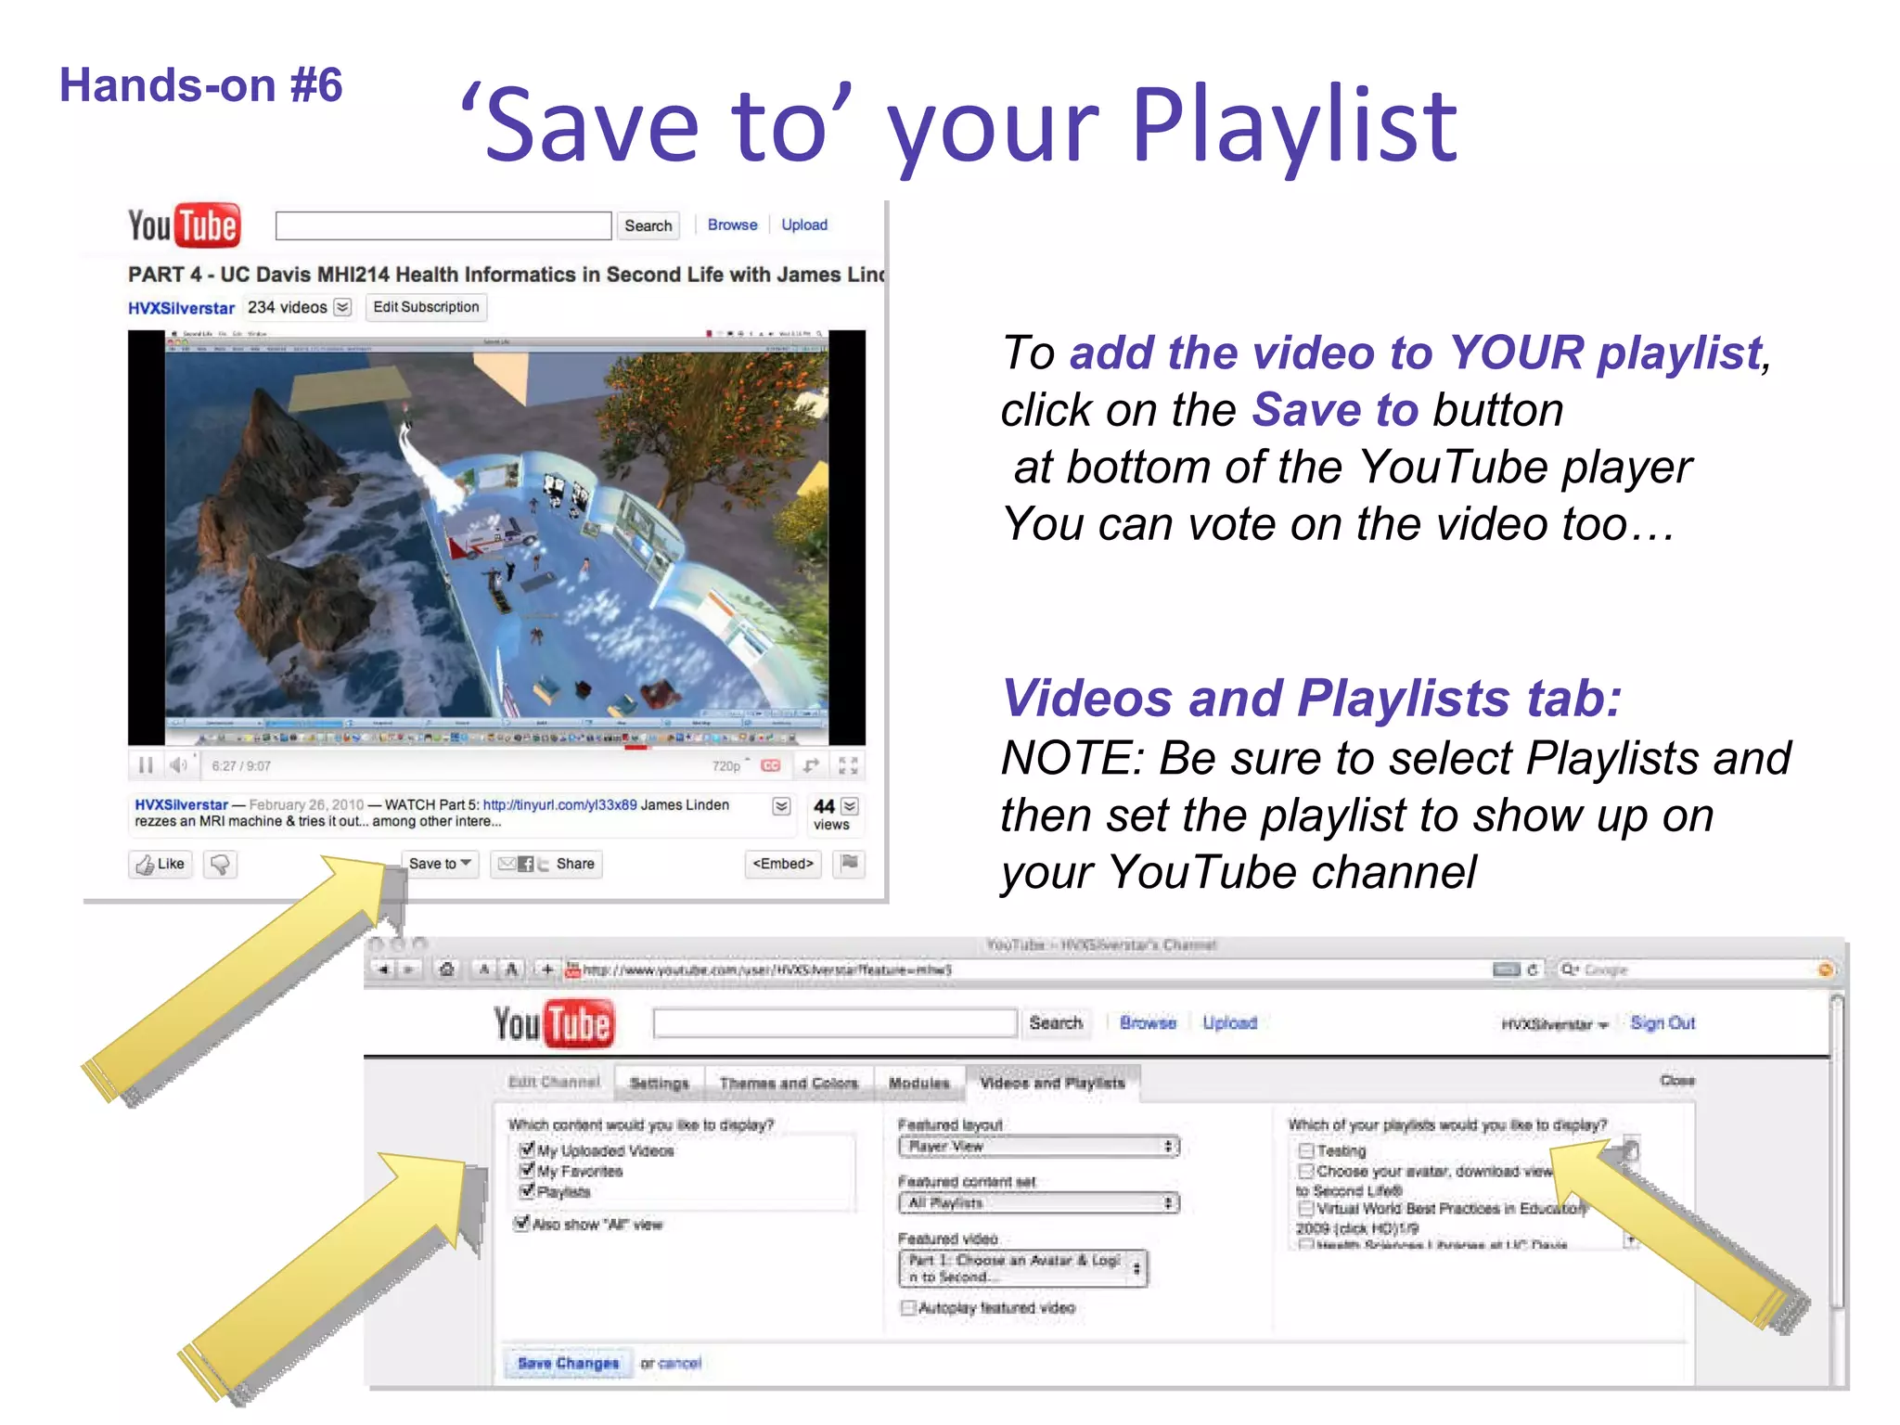Open the 720p quality menu
Image resolution: width=1900 pixels, height=1425 pixels.
[x=731, y=765]
